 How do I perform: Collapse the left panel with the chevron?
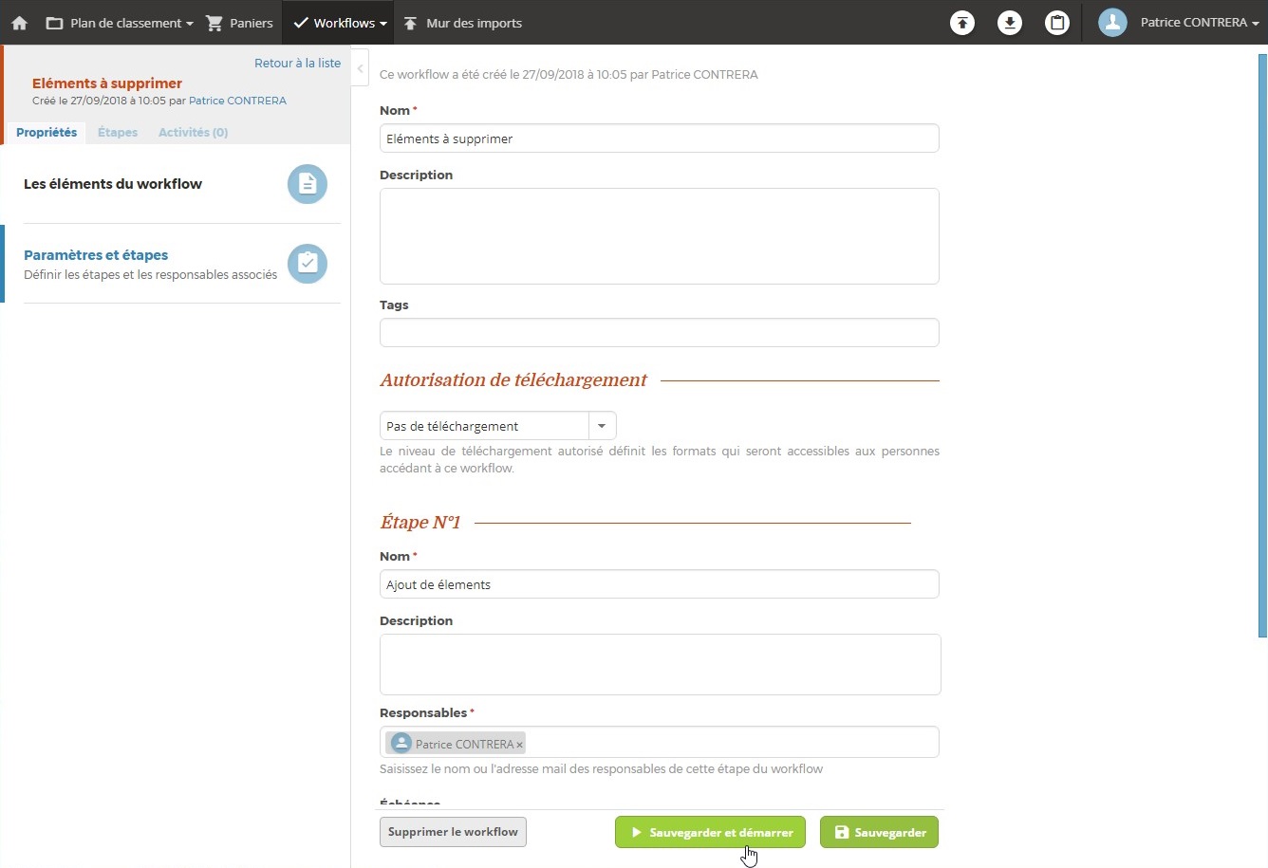click(x=360, y=68)
